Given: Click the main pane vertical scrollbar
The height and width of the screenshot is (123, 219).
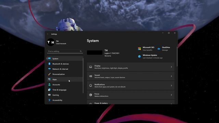Looking at the screenshot, I should pos(177,56).
